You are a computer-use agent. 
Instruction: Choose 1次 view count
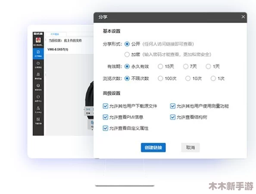213,79
